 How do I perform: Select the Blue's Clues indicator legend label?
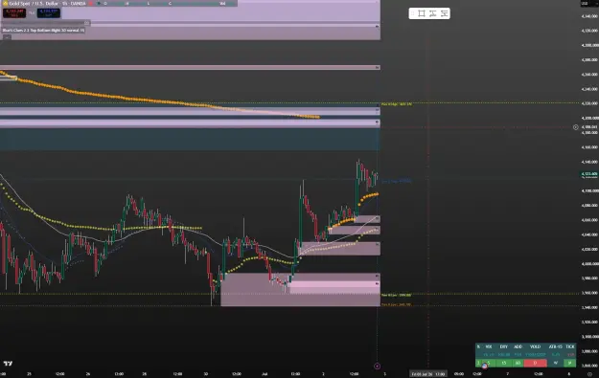pos(43,30)
